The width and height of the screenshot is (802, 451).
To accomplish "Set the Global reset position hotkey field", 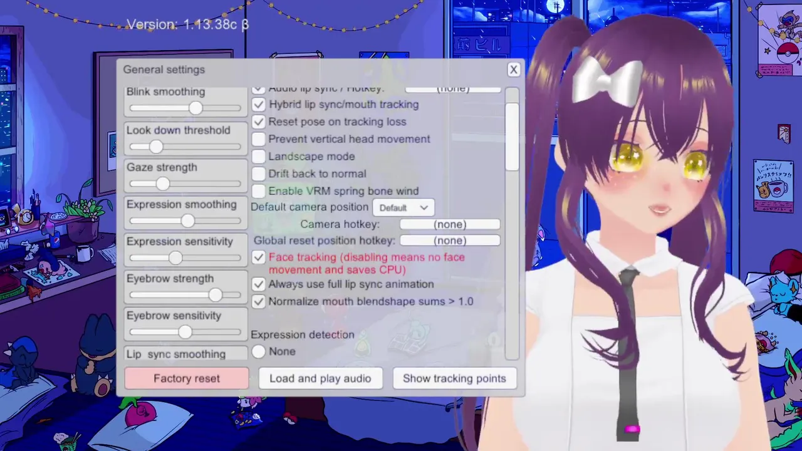I will [x=450, y=241].
